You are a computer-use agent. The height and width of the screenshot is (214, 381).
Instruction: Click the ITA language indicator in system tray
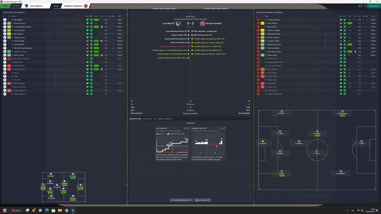click(x=353, y=210)
